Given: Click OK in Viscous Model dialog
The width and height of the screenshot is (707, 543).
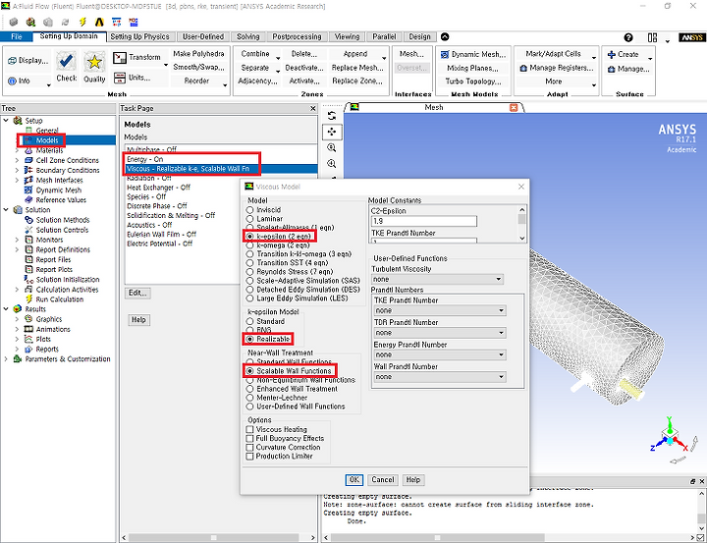Looking at the screenshot, I should (x=353, y=480).
